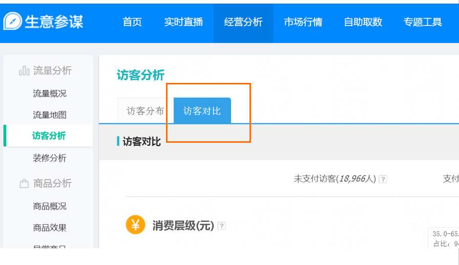Image resolution: width=459 pixels, height=265 pixels.
Task: Open 装修分析 sidebar item
Action: click(50, 158)
